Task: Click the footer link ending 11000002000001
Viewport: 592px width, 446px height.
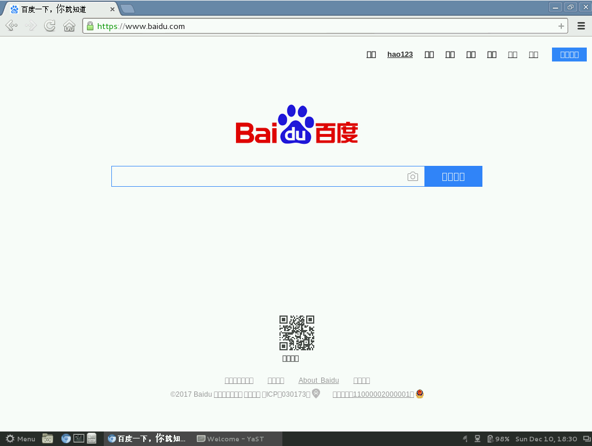Action: tap(373, 394)
